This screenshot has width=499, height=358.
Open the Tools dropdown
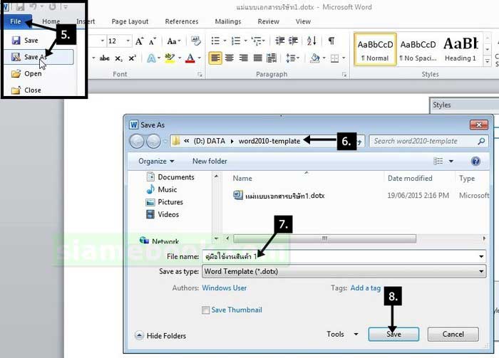pos(342,335)
